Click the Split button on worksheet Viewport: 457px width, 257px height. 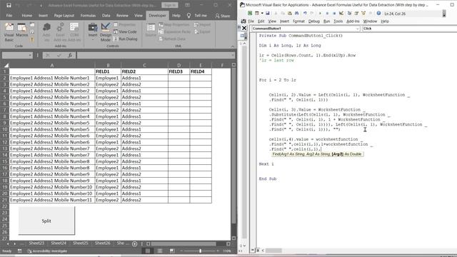46,221
